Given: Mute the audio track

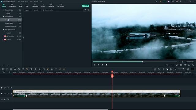Looking at the screenshot, I should [8, 100].
